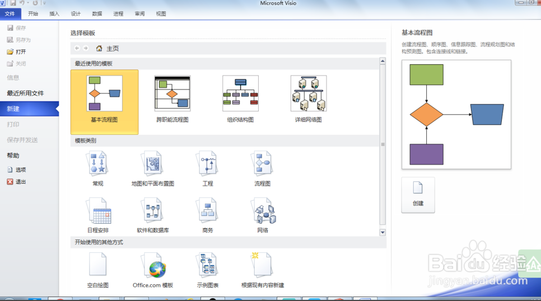541x301 pixels.
Task: Click the save icon in quick access toolbar
Action: (x=13, y=3)
